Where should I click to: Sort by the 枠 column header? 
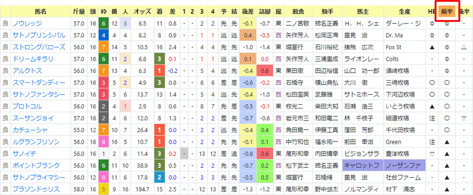coord(104,12)
